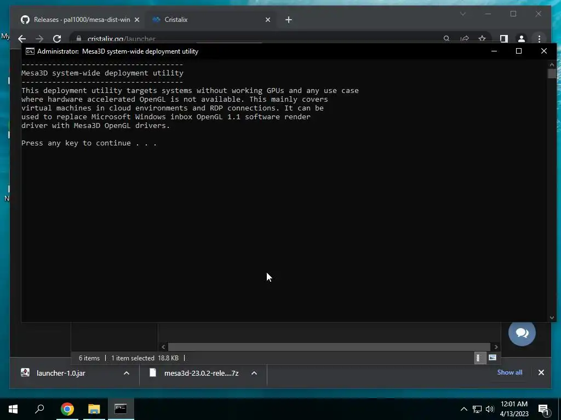The height and width of the screenshot is (420, 561).
Task: Open the chat bubble widget
Action: [x=522, y=332]
